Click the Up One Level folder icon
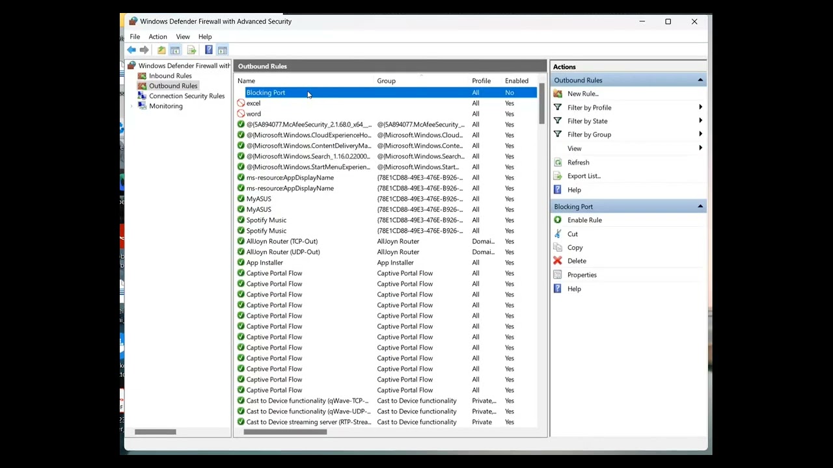This screenshot has width=833, height=468. pos(161,50)
